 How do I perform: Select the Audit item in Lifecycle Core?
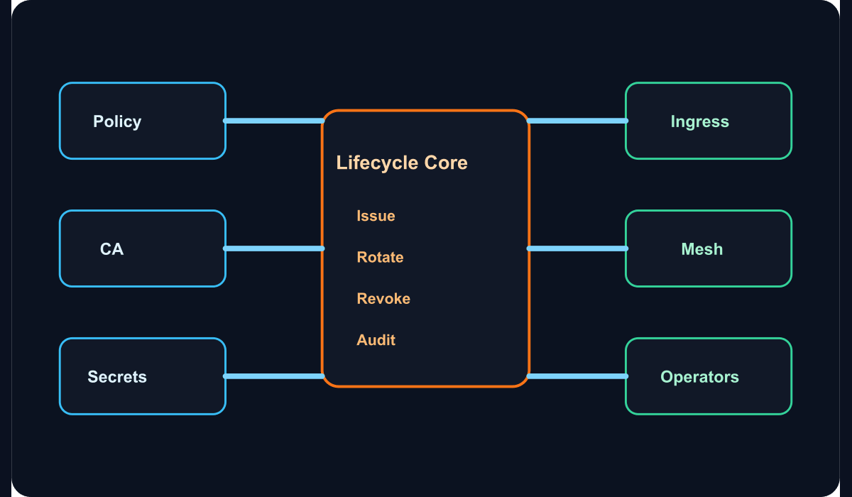(376, 339)
